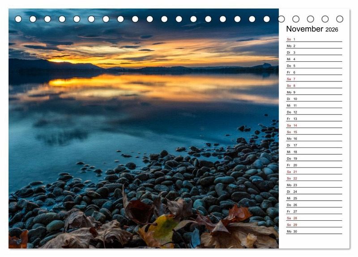Select the date row Sa 7
This screenshot has width=358, height=257.
pyautogui.click(x=314, y=79)
